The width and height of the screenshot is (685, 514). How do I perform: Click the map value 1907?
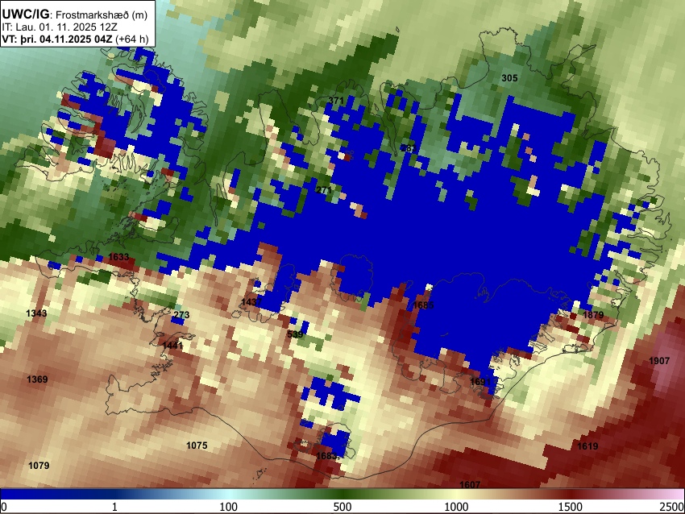coord(659,361)
